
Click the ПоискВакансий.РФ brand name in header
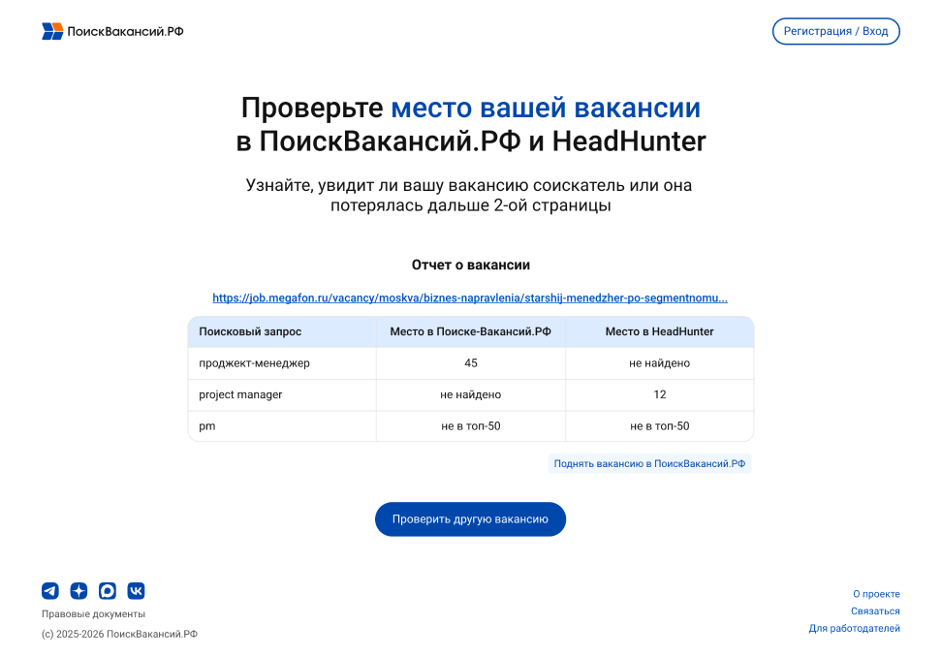126,31
